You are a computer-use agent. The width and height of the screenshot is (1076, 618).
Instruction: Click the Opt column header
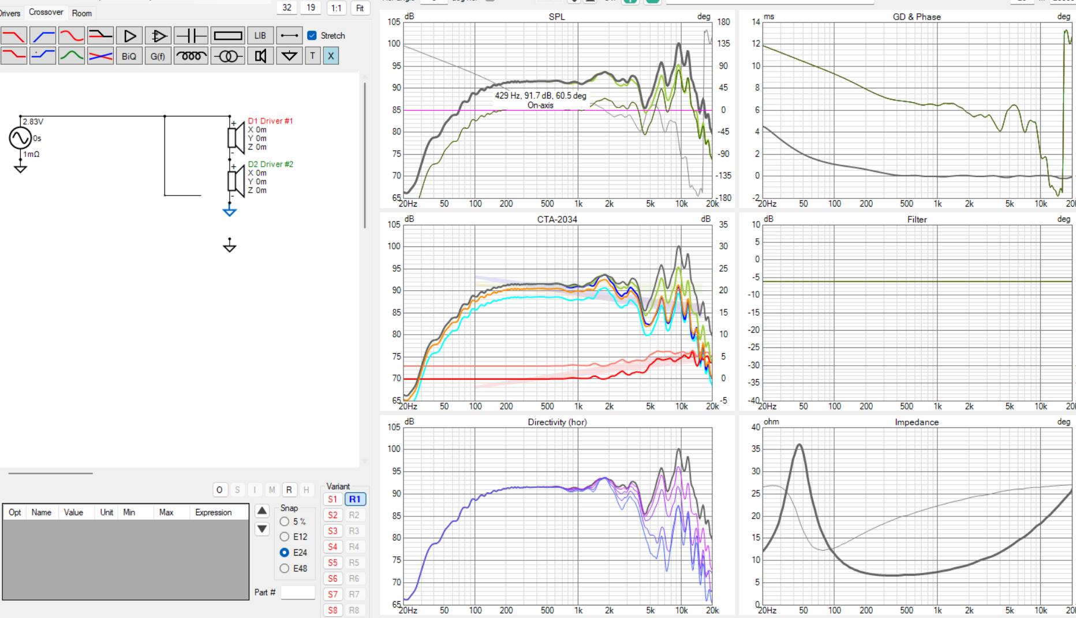click(15, 512)
